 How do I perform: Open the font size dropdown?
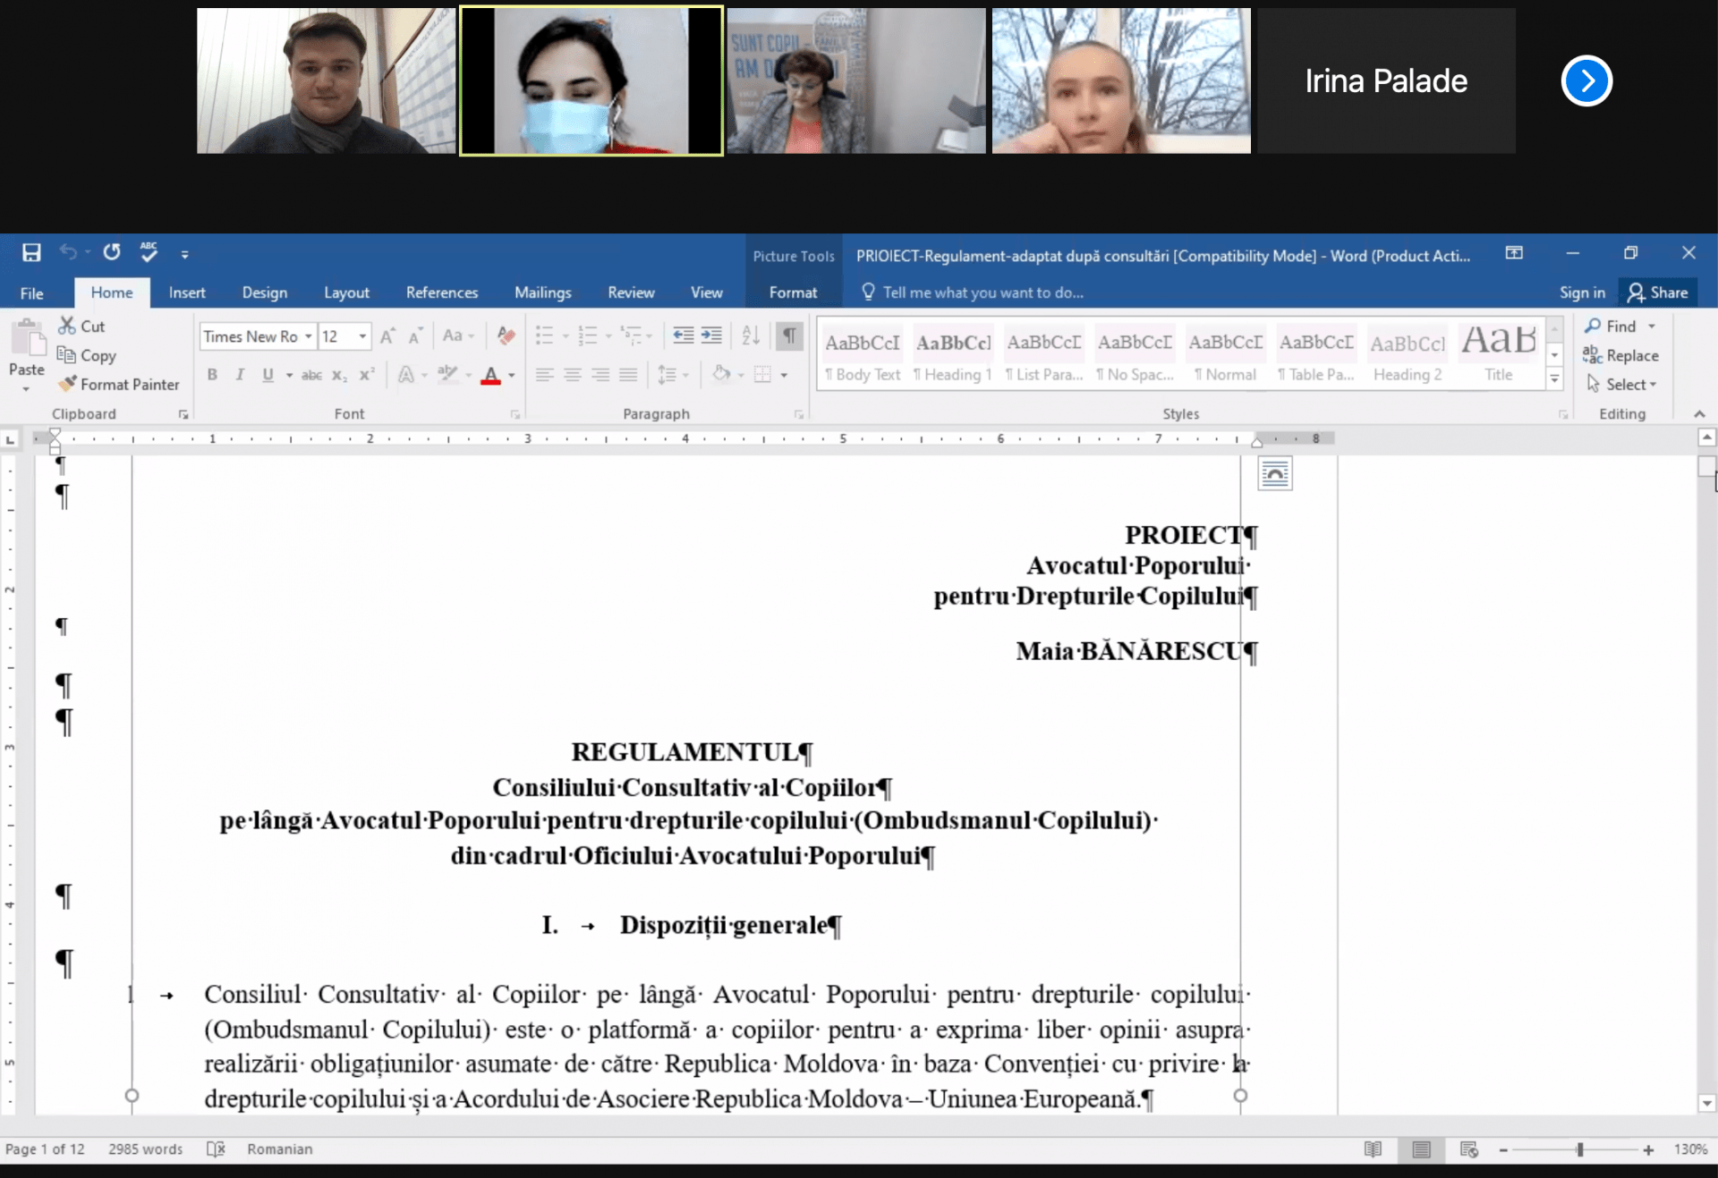pyautogui.click(x=362, y=336)
